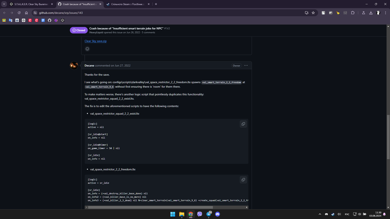Open the purple hexagon bookmark icon

point(56,20)
